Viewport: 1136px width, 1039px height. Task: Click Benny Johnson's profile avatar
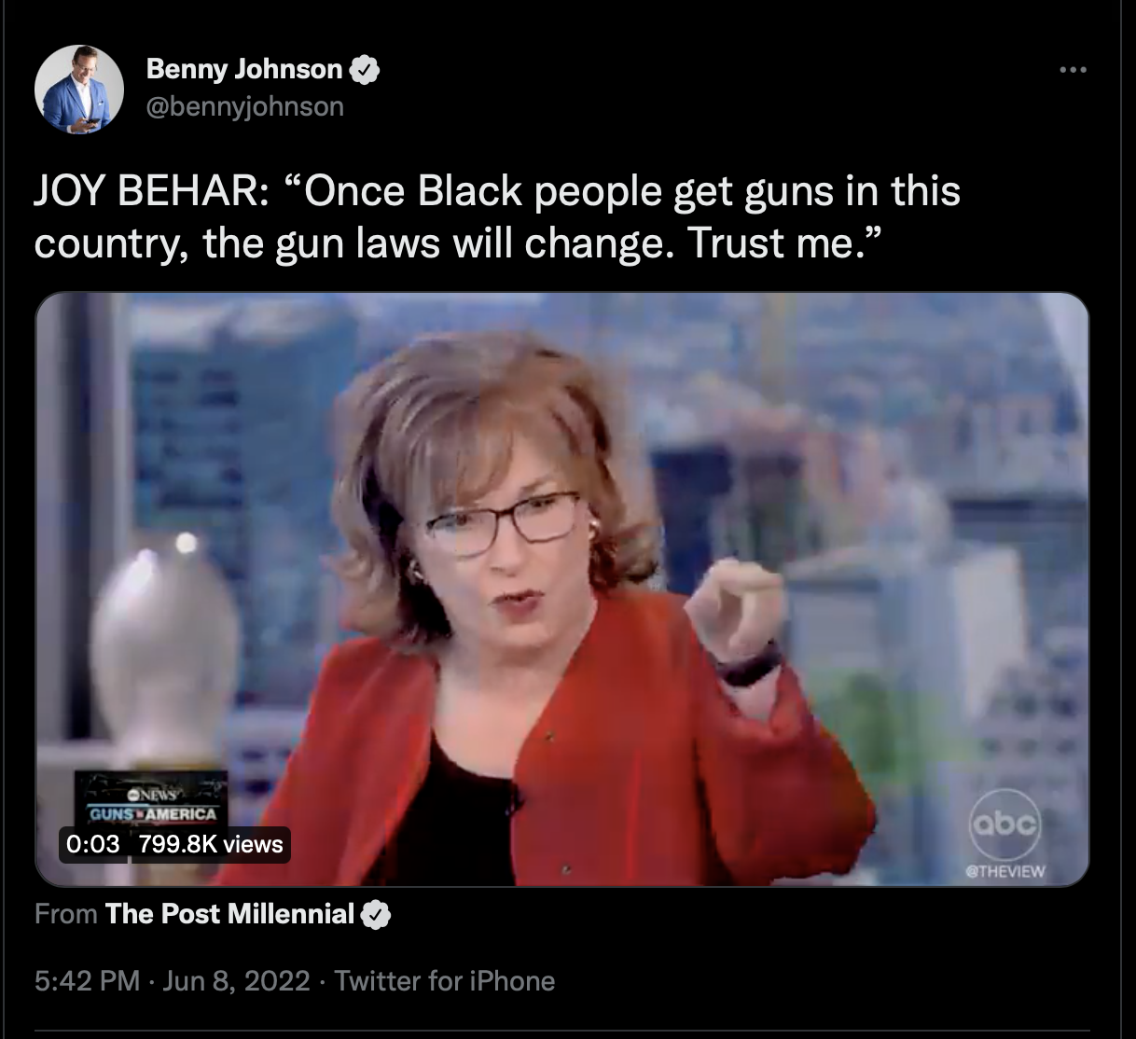click(x=79, y=89)
